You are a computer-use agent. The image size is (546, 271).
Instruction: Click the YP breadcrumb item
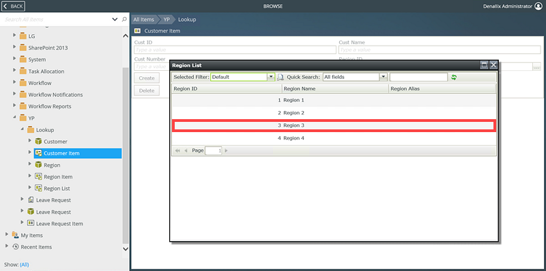coord(167,20)
